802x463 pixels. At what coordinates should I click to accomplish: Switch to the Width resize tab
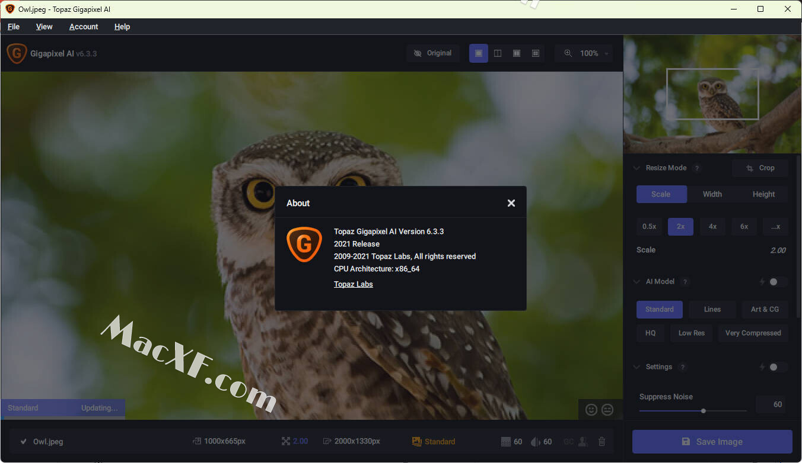coord(712,194)
